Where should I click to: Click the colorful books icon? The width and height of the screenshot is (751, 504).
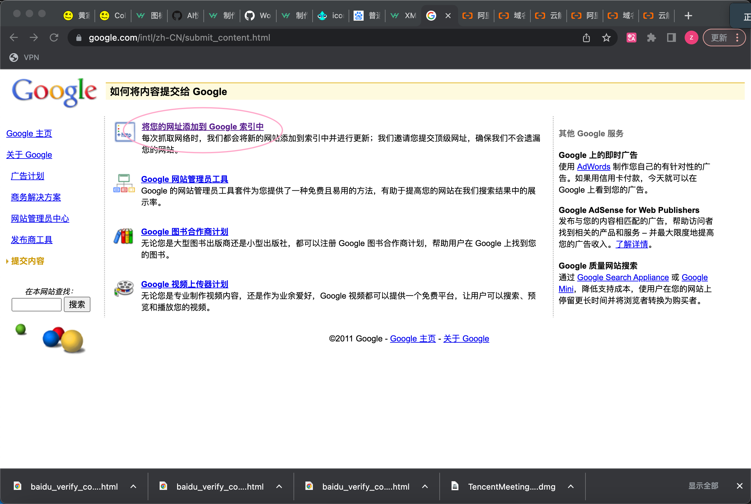click(x=124, y=236)
